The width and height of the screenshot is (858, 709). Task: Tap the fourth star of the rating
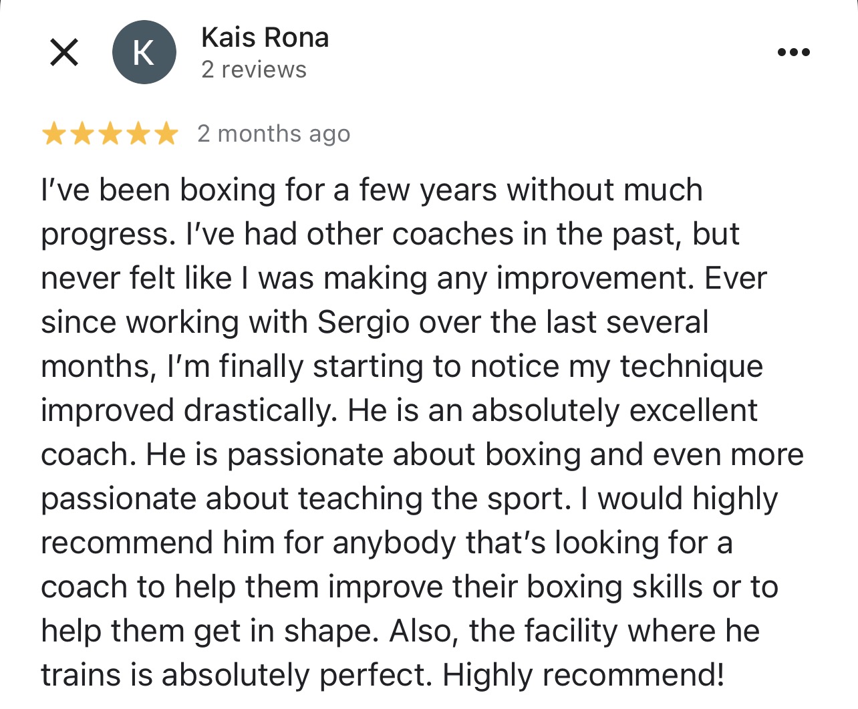click(x=138, y=134)
